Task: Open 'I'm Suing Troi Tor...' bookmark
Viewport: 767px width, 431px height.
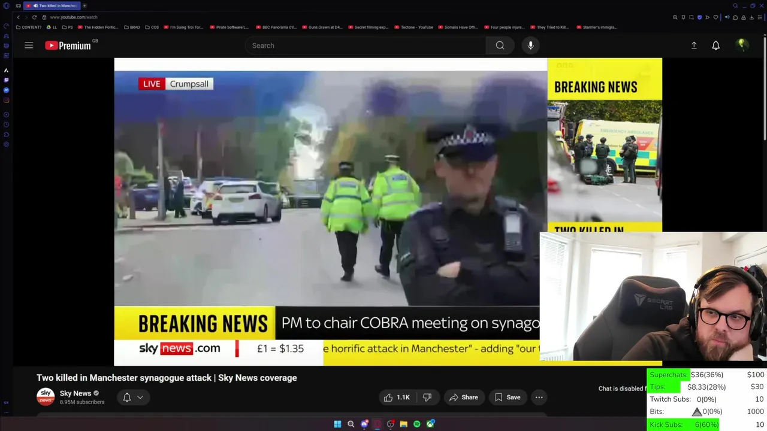Action: [184, 27]
